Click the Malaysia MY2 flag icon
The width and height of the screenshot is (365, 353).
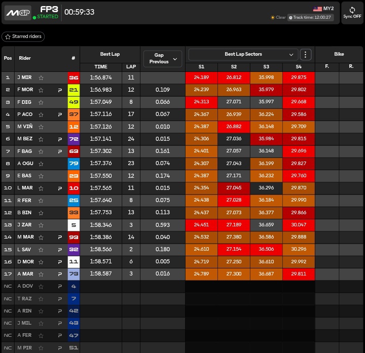(318, 9)
